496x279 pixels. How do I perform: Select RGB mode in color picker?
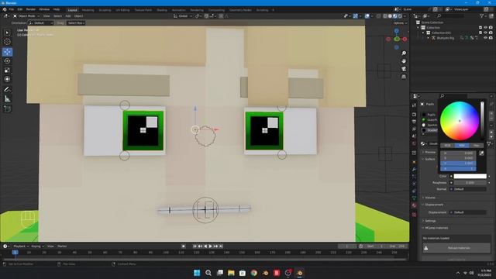448,146
